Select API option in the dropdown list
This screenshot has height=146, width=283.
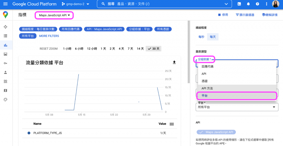[x=237, y=74]
